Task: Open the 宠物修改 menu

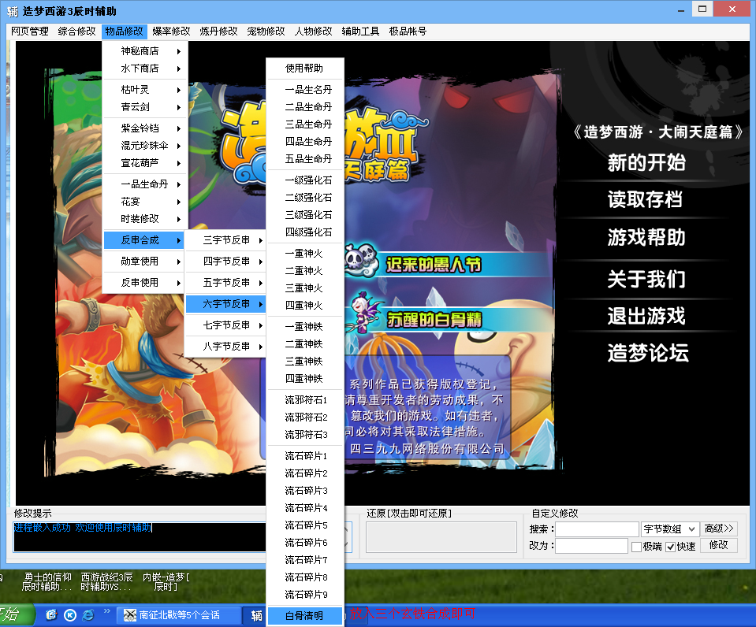Action: tap(266, 32)
